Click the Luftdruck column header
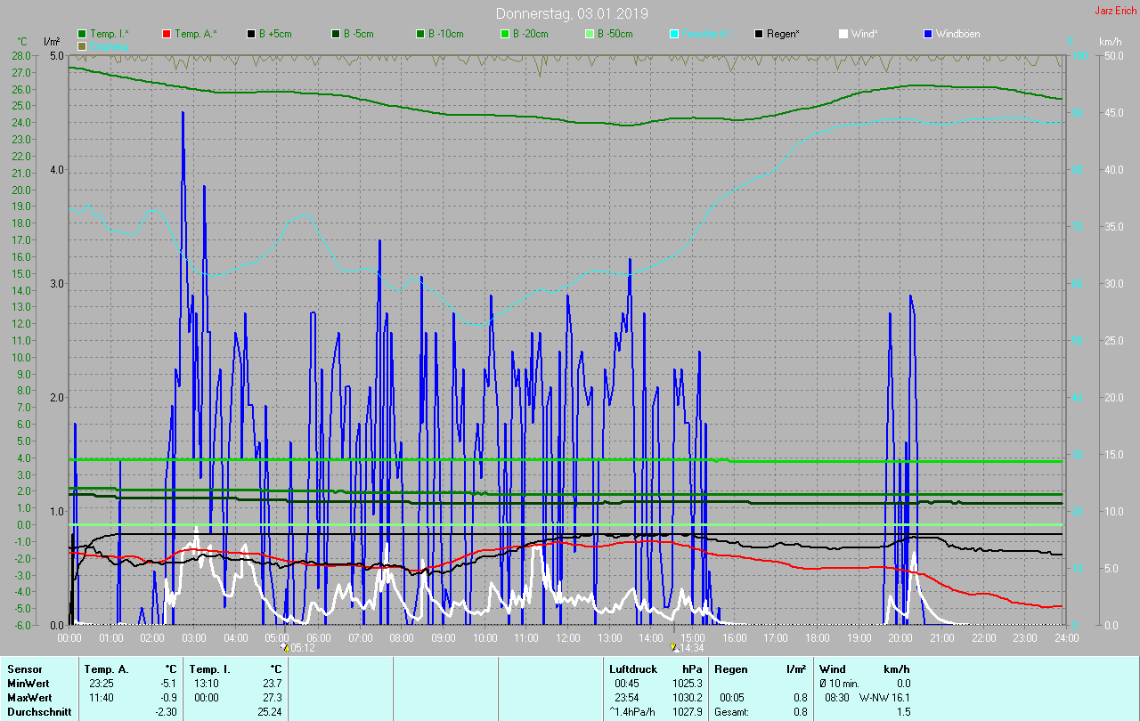The width and height of the screenshot is (1140, 721). click(x=632, y=669)
